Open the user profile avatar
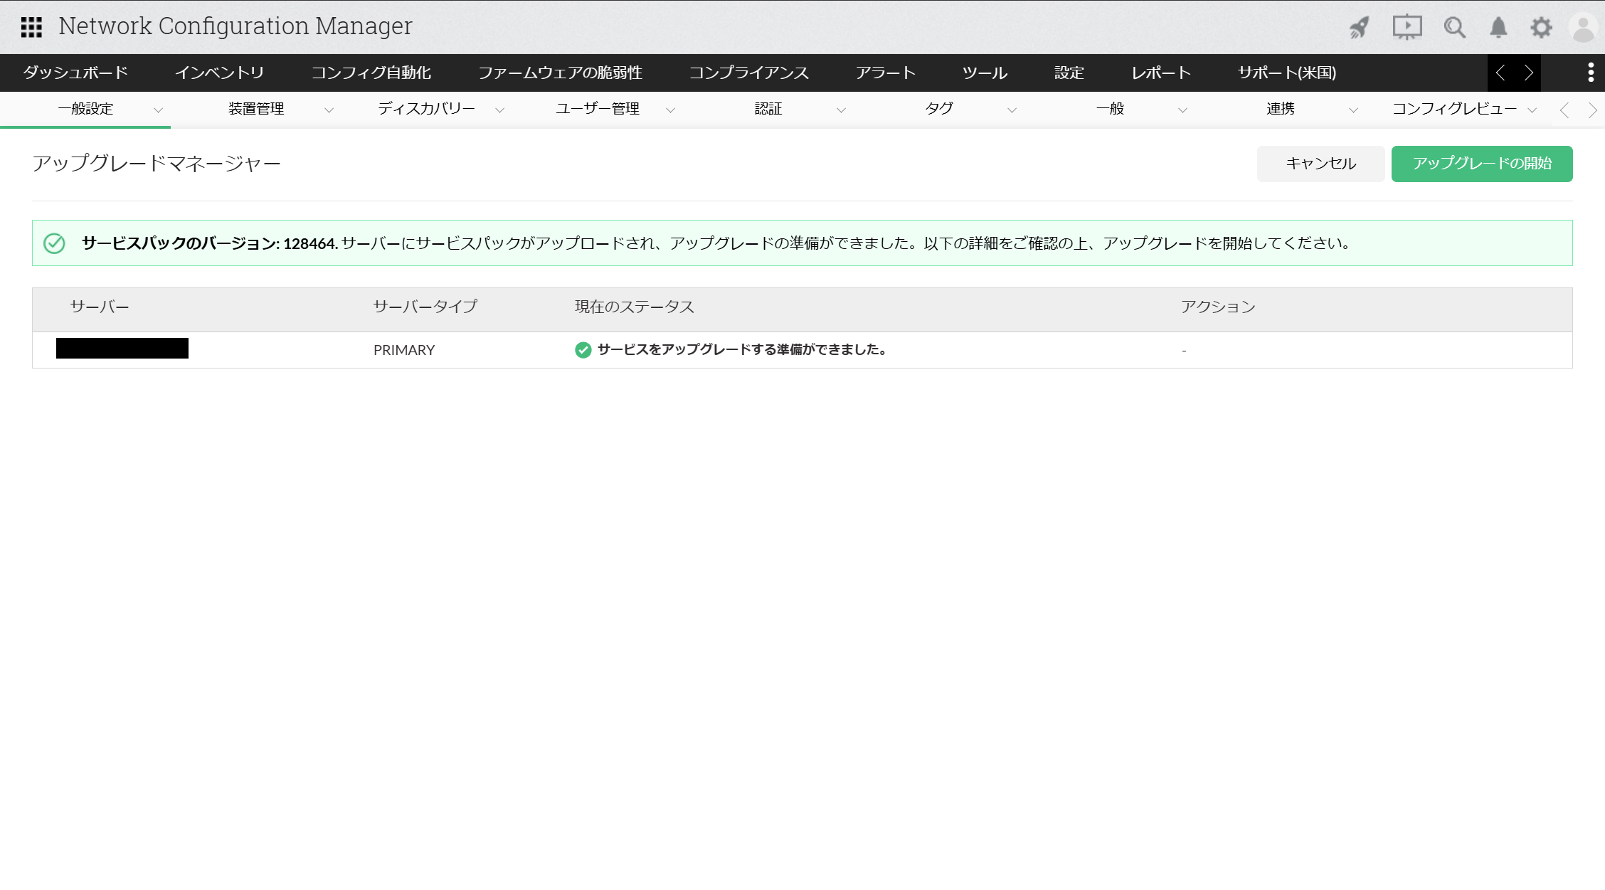 1584,28
